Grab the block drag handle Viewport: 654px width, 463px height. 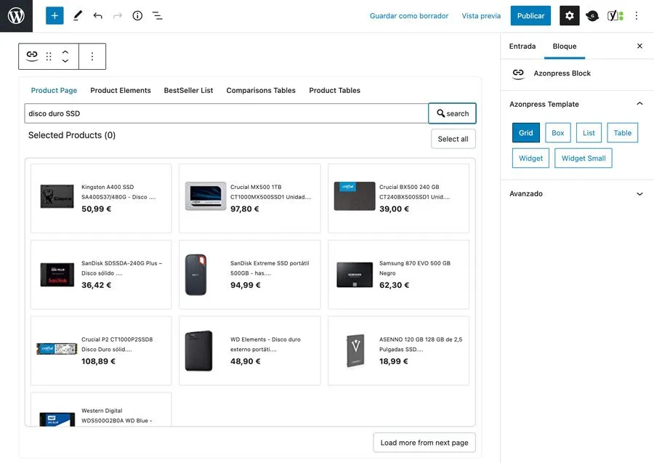point(49,56)
